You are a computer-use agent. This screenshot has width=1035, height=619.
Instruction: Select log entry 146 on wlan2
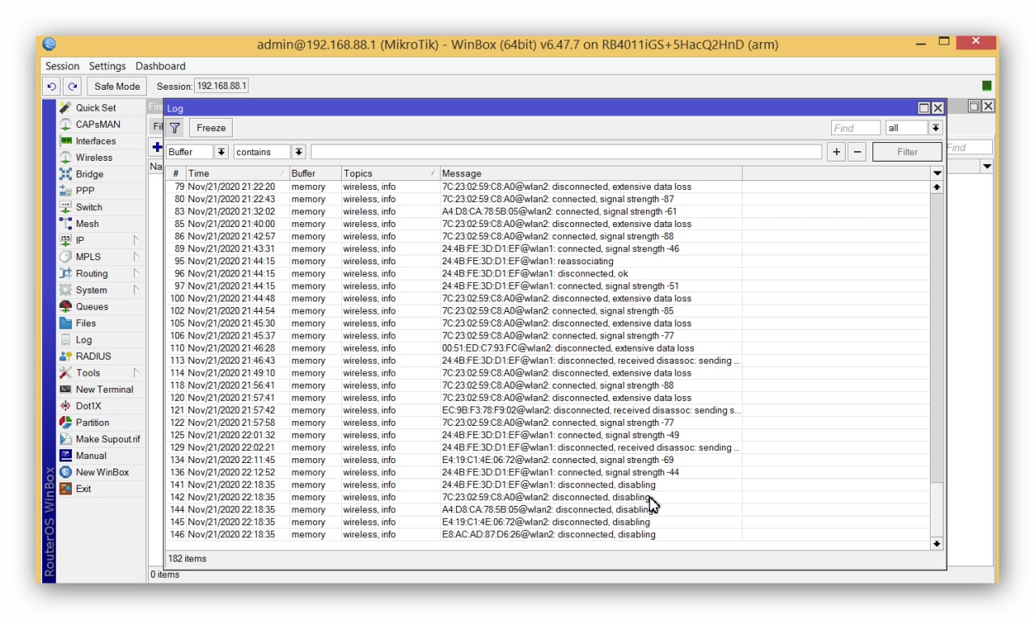(547, 535)
